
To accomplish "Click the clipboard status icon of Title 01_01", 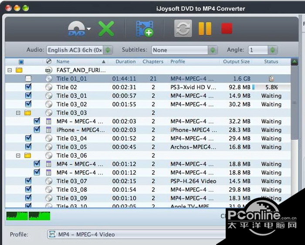I will point(271,79).
